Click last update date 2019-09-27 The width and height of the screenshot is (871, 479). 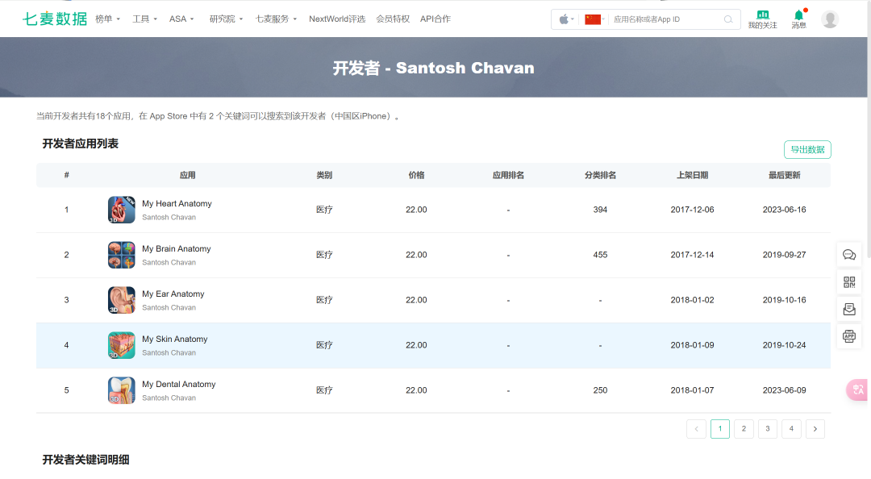785,255
